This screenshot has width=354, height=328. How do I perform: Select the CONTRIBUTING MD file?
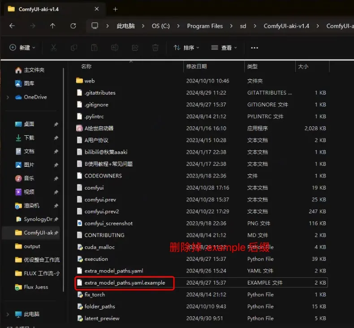tap(100, 235)
